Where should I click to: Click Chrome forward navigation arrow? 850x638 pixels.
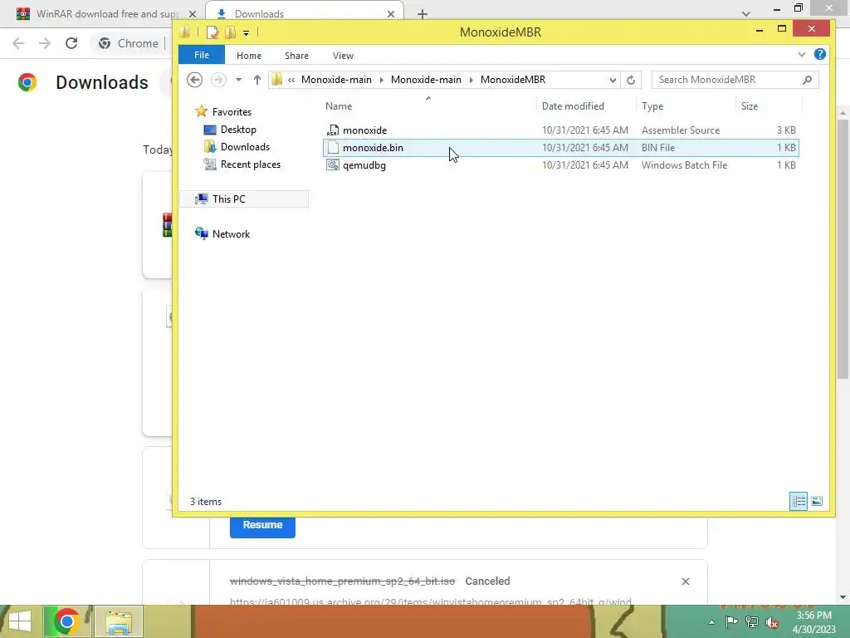45,43
